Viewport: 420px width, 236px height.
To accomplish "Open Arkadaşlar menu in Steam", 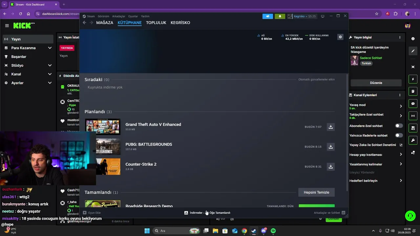I will [119, 16].
